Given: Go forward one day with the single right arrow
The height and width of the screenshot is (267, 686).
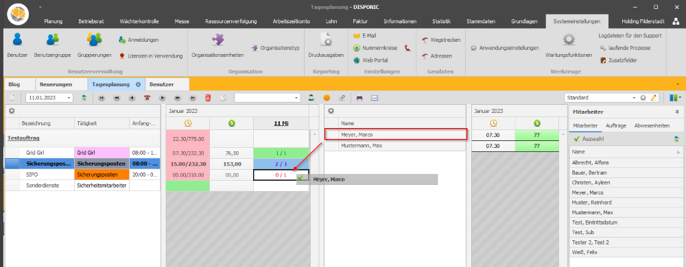Looking at the screenshot, I should click(163, 98).
